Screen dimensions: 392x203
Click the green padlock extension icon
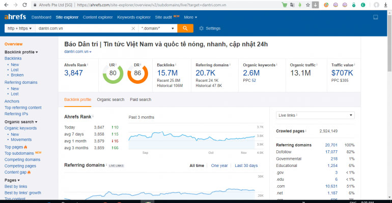[354, 5]
